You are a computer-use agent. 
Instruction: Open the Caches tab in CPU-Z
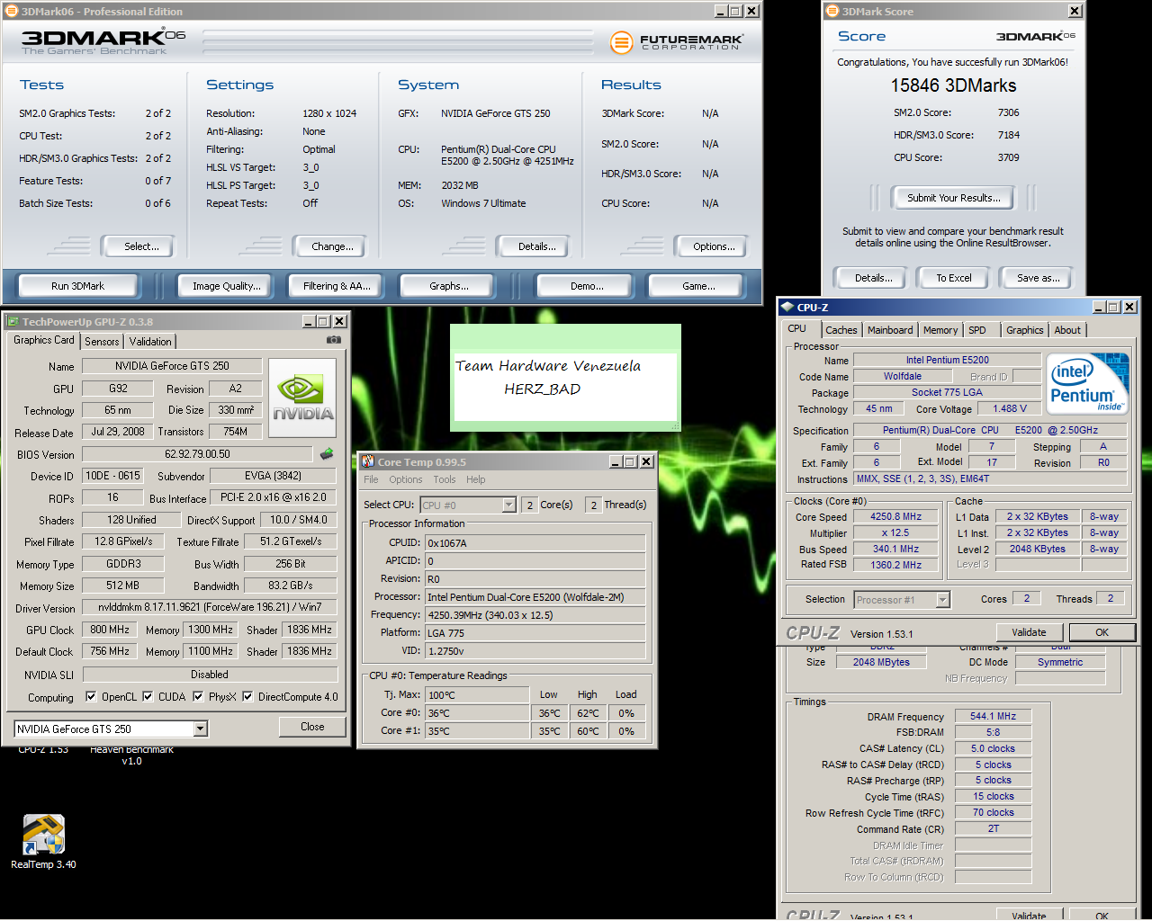click(x=841, y=330)
